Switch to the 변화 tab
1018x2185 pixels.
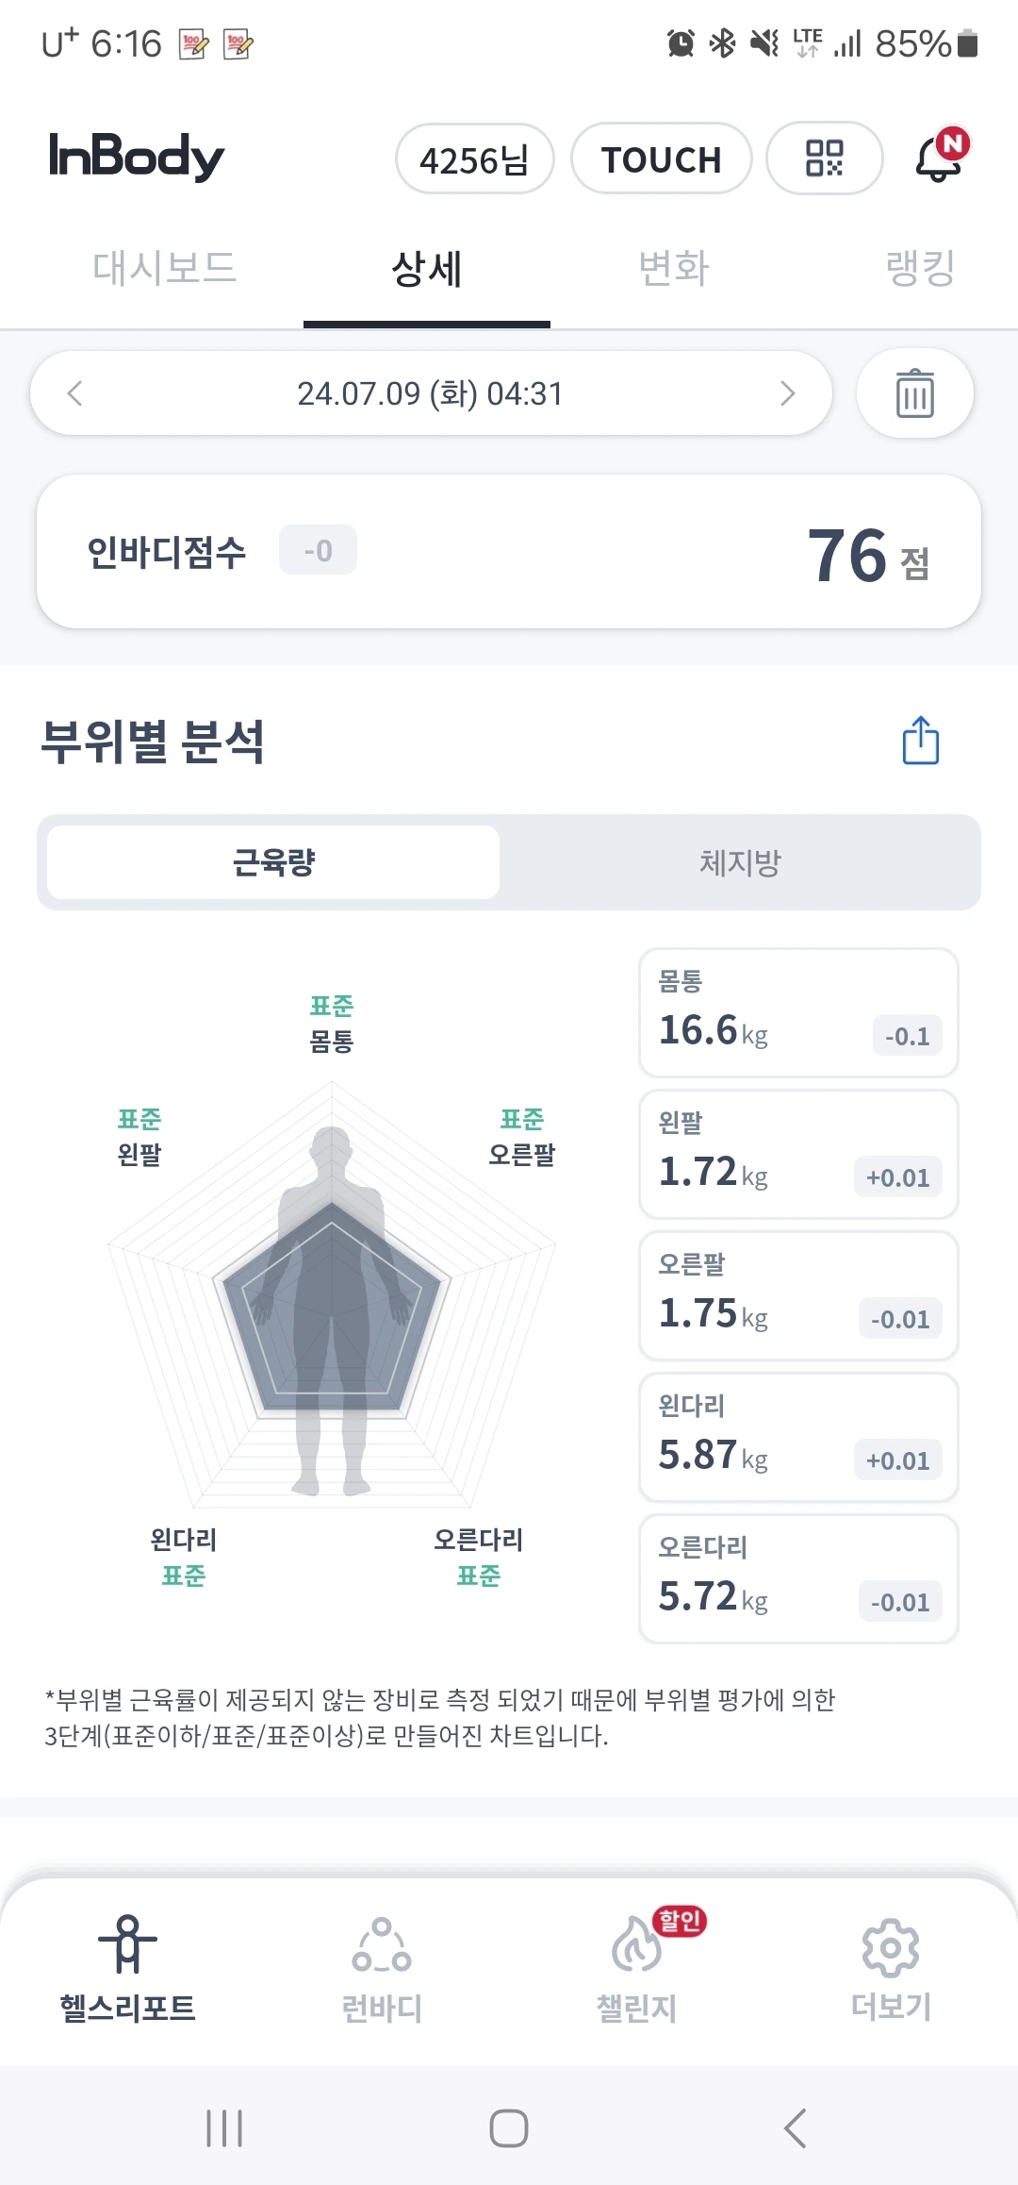click(x=673, y=268)
